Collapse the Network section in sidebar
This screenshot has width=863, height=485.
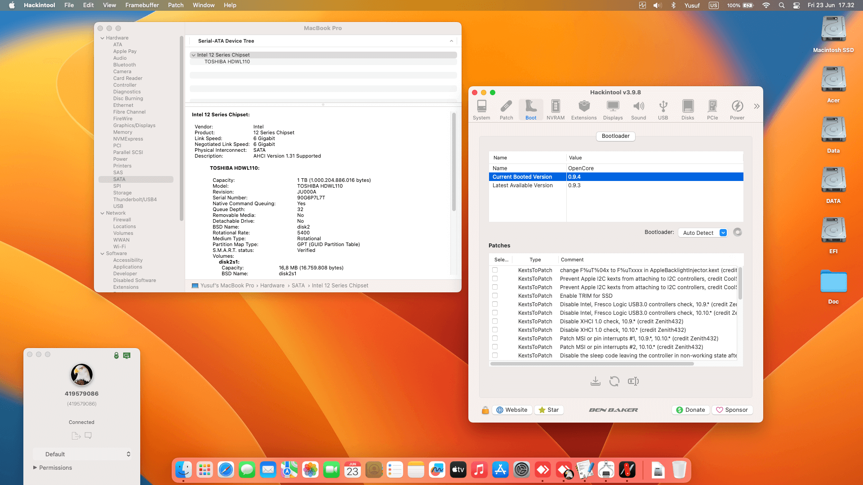point(102,213)
